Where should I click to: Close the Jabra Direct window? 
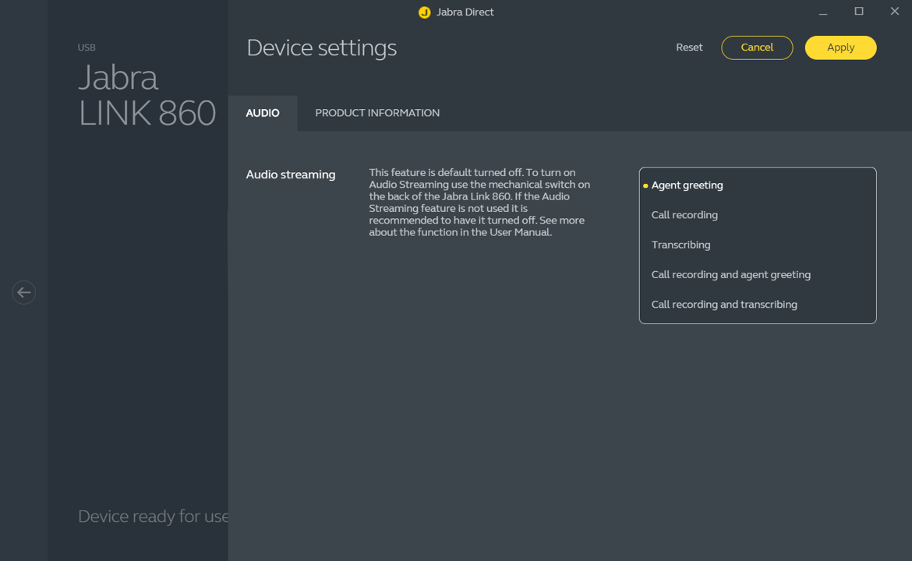point(894,12)
